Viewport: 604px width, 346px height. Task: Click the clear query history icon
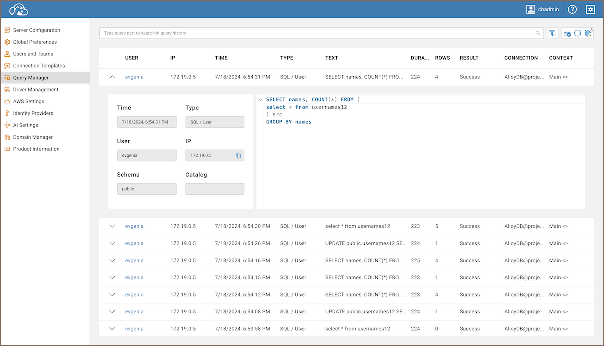point(567,33)
